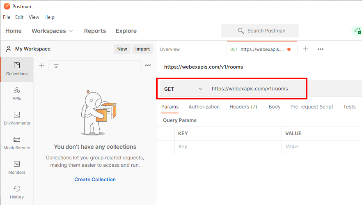This screenshot has height=205, width=362.
Task: Switch to the Authorization tab
Action: click(204, 107)
